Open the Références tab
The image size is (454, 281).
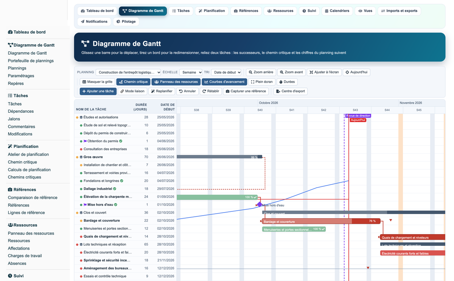[246, 11]
